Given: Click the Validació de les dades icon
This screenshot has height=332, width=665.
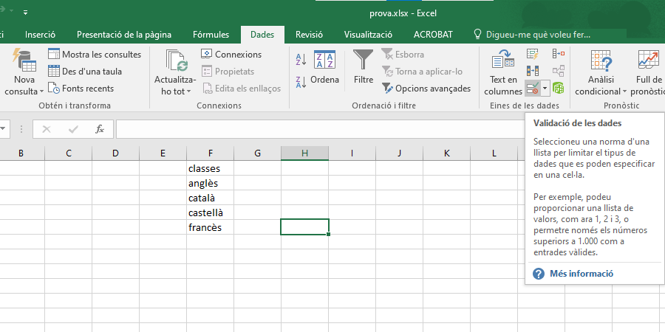Looking at the screenshot, I should pyautogui.click(x=532, y=89).
